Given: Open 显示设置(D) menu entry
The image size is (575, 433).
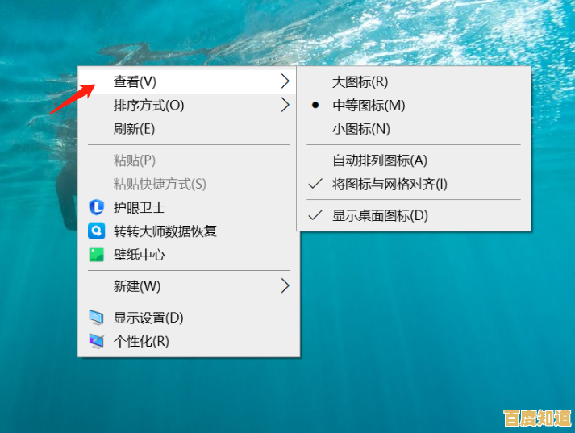Looking at the screenshot, I should [x=187, y=318].
